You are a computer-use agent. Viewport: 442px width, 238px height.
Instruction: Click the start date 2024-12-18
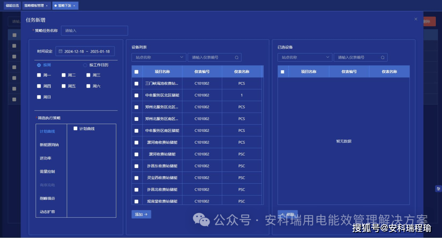(74, 51)
